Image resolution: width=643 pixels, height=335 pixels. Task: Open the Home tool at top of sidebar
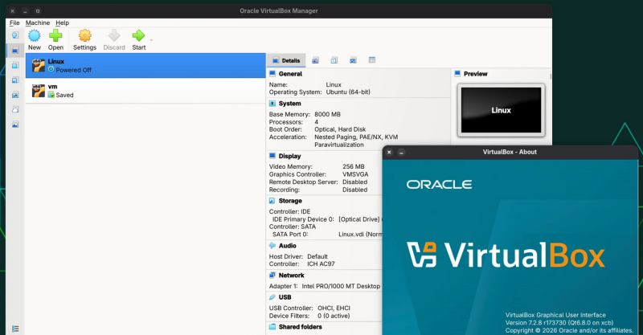[15, 35]
